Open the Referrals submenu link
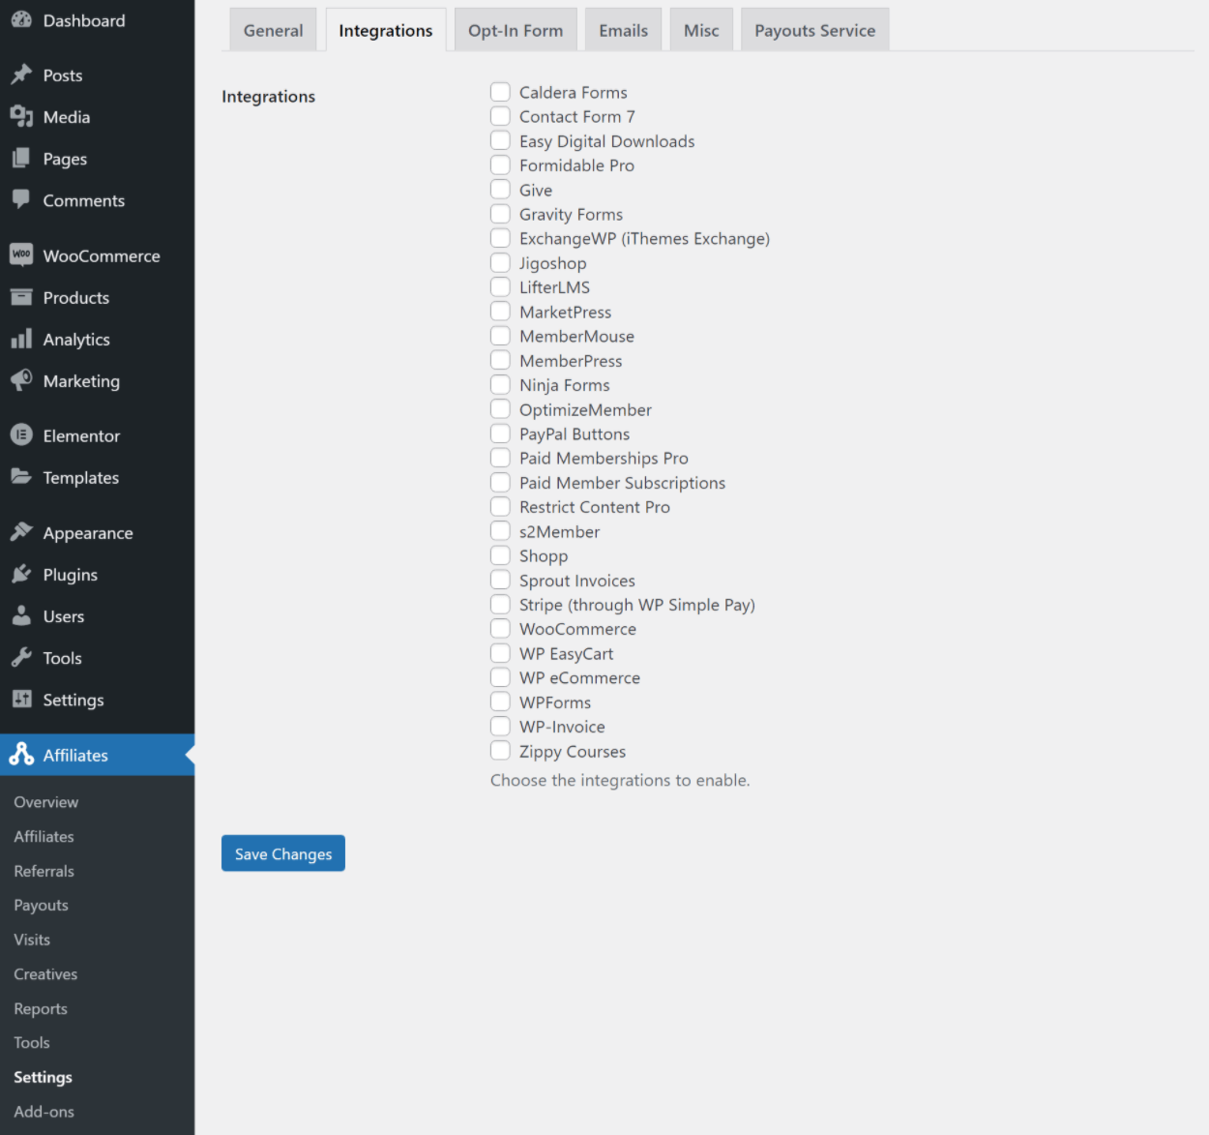This screenshot has height=1135, width=1209. click(x=44, y=871)
